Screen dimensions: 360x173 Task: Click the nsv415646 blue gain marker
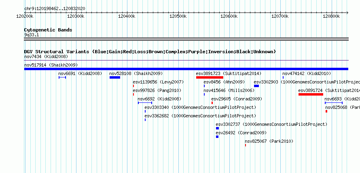click(x=204, y=94)
